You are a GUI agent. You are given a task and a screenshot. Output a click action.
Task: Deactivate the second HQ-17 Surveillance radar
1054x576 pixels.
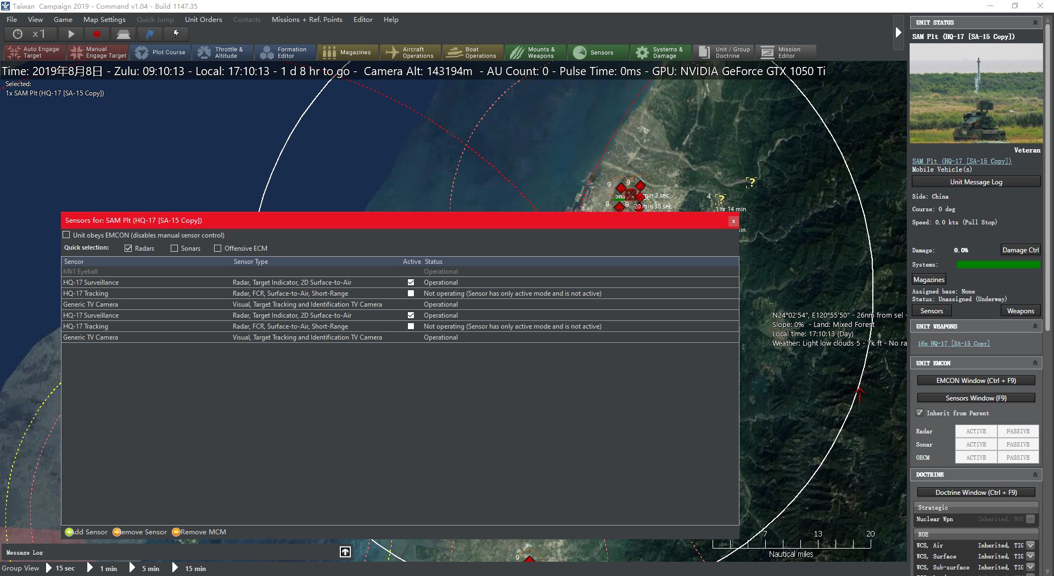tap(411, 315)
